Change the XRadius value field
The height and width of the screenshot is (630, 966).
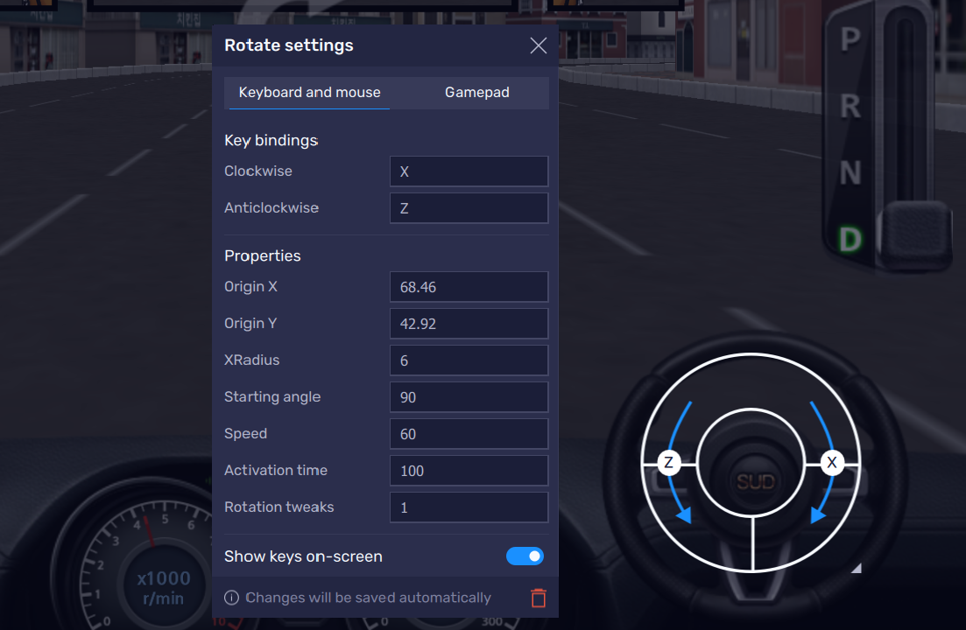click(469, 360)
